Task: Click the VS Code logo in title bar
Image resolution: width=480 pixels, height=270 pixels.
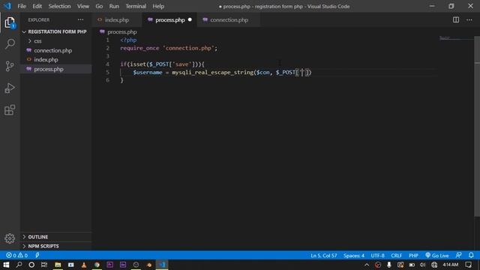Action: 7,6
